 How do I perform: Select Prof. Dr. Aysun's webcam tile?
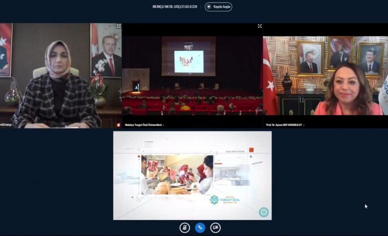pyautogui.click(x=325, y=74)
